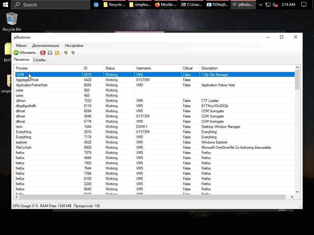Switch to the 7-Zip C:\User taskbar button
Image resolution: width=314 pixels, height=235 pixels.
(x=191, y=5)
